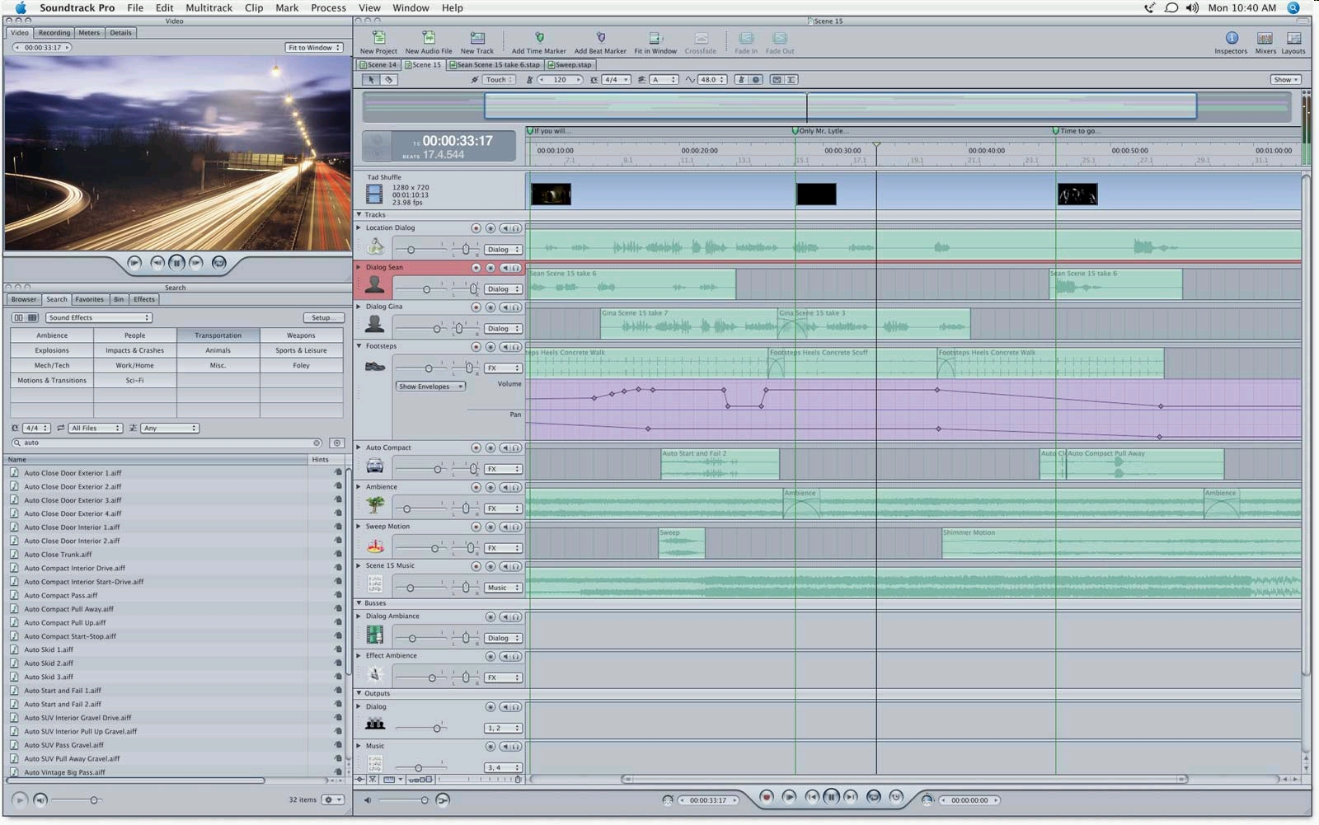Click the pan slider knob on the Dialog Gina track
The image size is (1319, 825).
coord(459,328)
